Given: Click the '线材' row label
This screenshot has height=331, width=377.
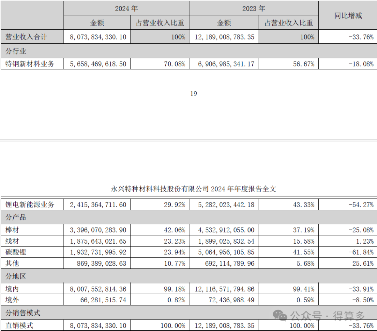Looking at the screenshot, I should 12,241.
